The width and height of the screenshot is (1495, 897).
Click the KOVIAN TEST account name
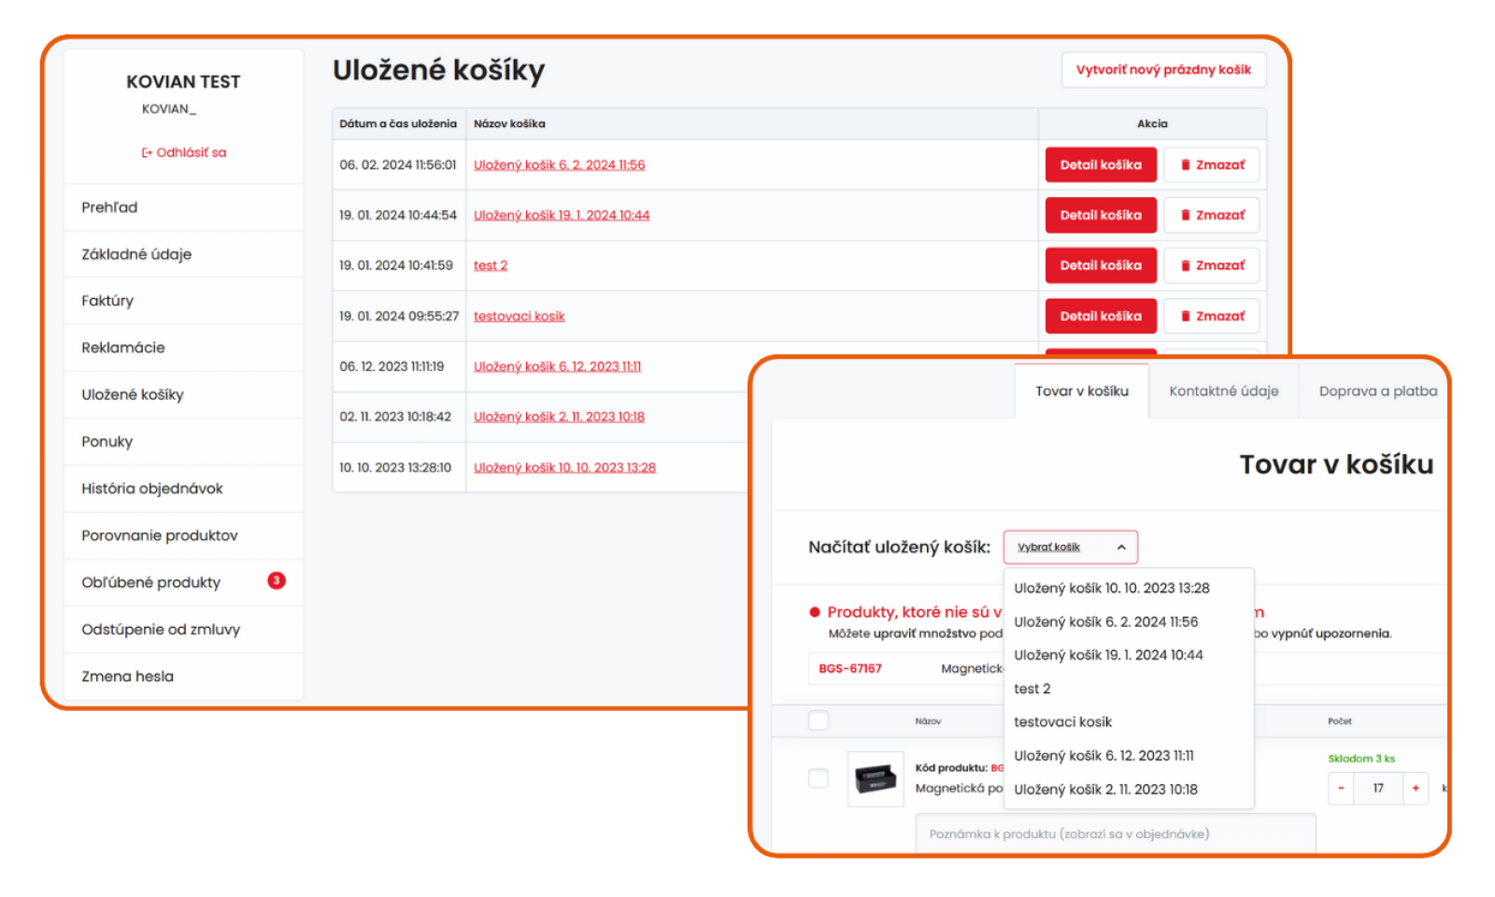[x=183, y=82]
